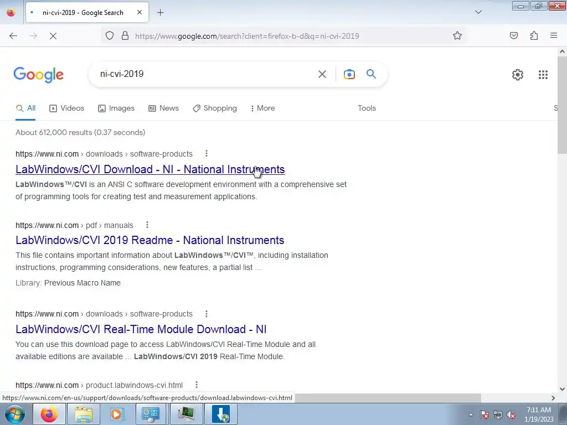Switch to the Shopping tab

[x=215, y=108]
